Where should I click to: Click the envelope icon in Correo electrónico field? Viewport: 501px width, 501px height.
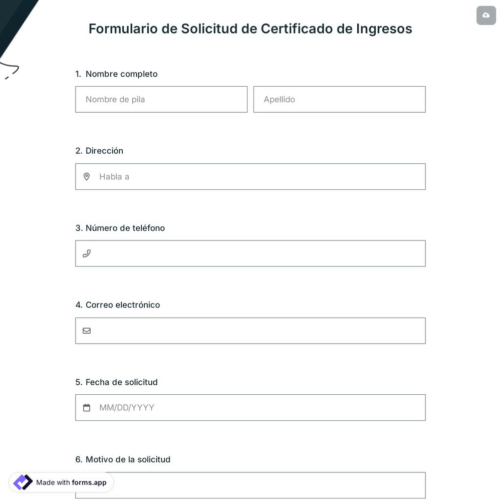point(87,331)
